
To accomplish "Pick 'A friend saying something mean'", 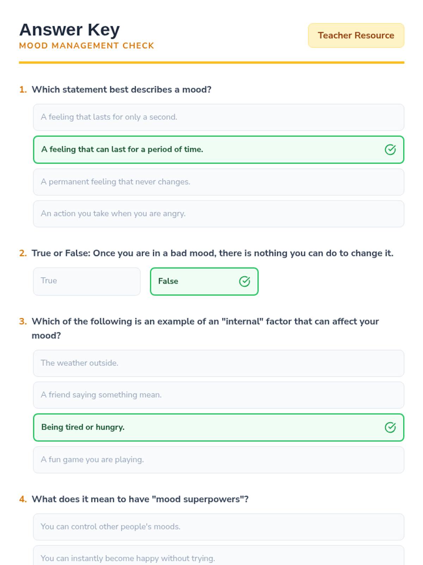I will [218, 395].
